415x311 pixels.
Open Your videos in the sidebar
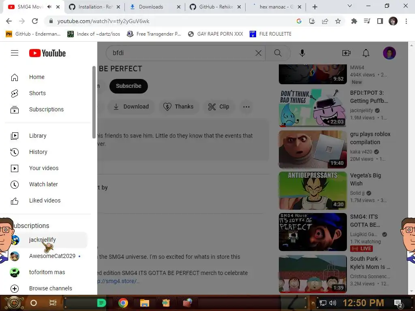point(48,168)
